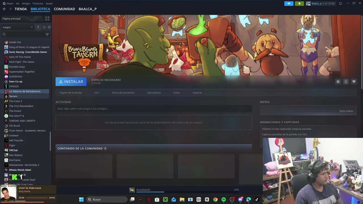Go to the COMUNIDAD section
Screen dimensions: 363x204
(x=64, y=9)
